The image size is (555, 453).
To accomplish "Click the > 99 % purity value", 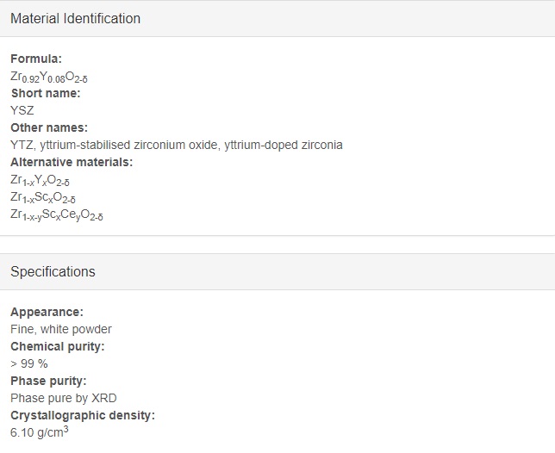I will click(x=29, y=363).
